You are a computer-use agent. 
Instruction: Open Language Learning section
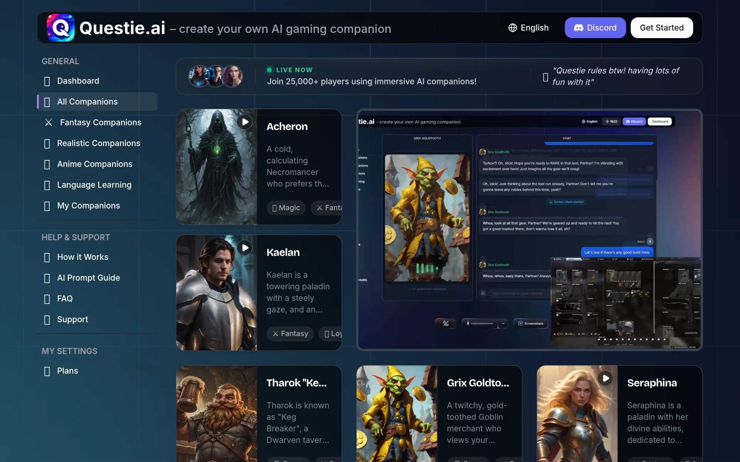coord(97,185)
